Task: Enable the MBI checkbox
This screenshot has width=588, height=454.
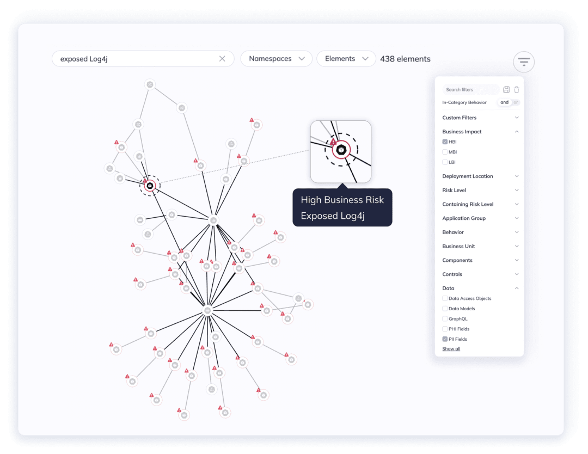Action: tap(445, 152)
